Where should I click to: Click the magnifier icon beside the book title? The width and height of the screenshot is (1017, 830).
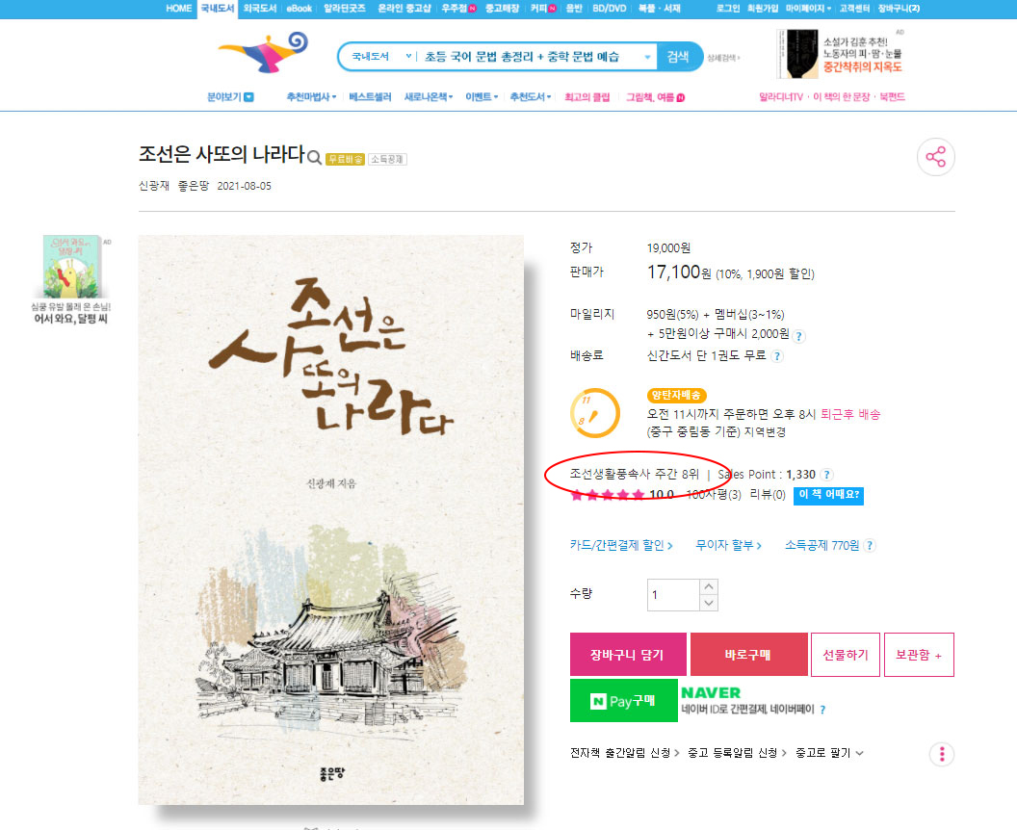314,158
